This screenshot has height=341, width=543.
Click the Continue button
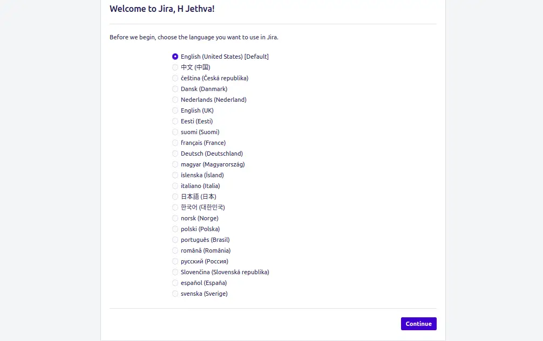coord(419,324)
